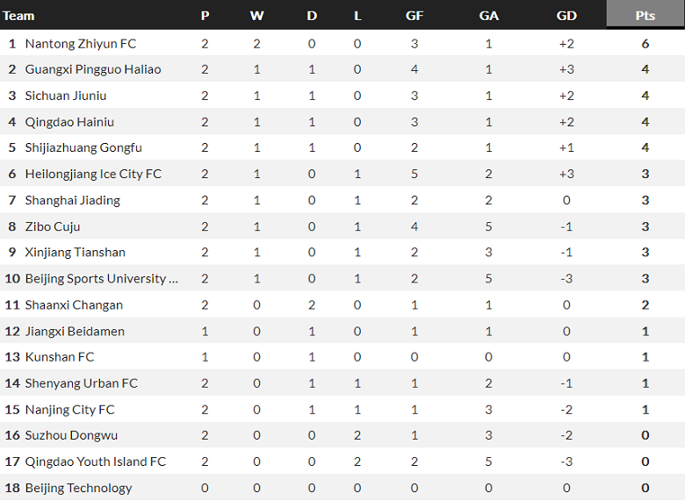Open Shijiazhuang Gongfu team link
Viewport: 685px width, 501px height.
coord(83,147)
